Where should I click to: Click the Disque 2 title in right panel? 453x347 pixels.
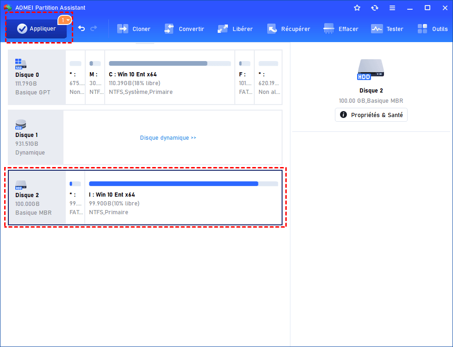371,90
